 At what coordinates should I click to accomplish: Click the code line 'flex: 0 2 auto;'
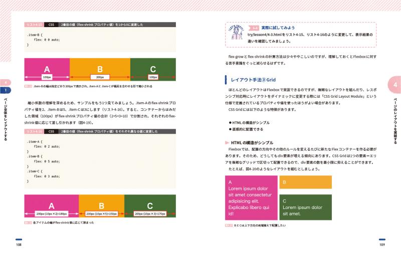[47, 146]
